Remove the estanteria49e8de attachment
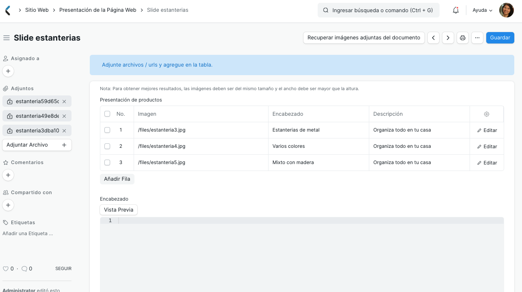This screenshot has height=292, width=522. tap(64, 116)
